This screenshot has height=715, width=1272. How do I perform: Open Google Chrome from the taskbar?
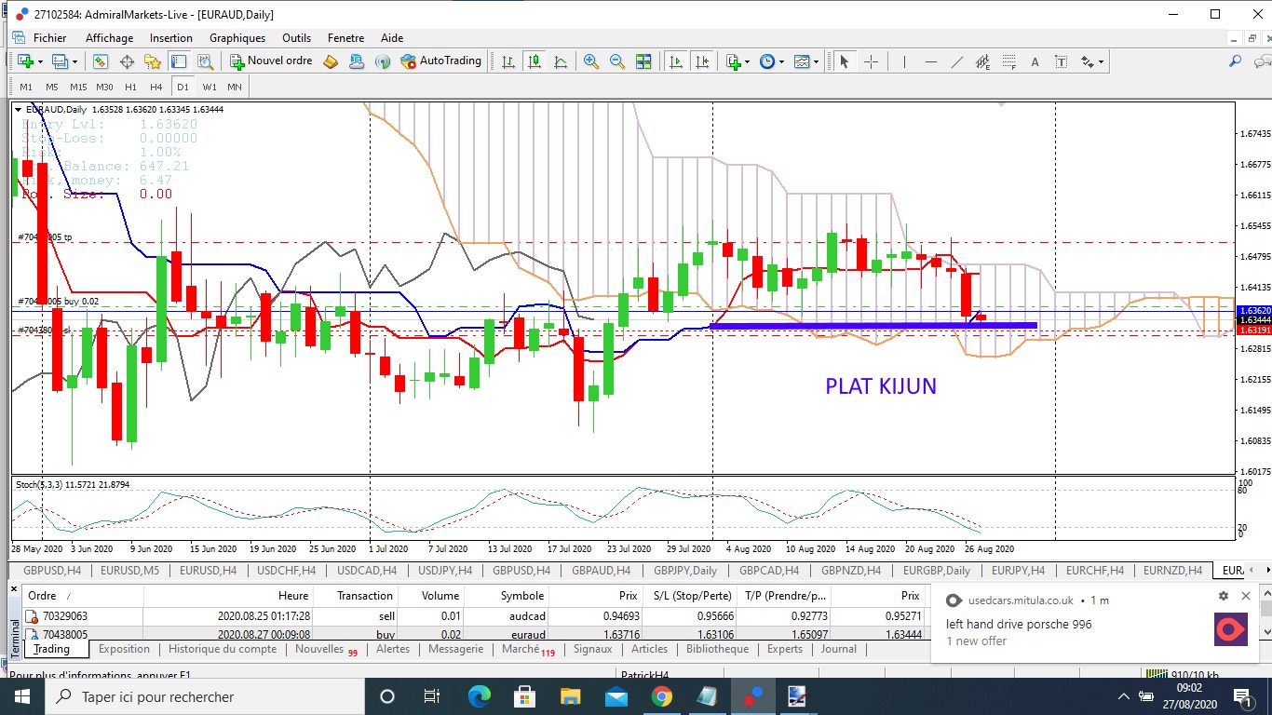[661, 696]
